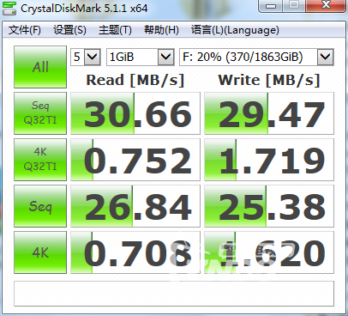The width and height of the screenshot is (348, 316).
Task: Open the 语言(L)(Language) menu
Action: tap(235, 30)
